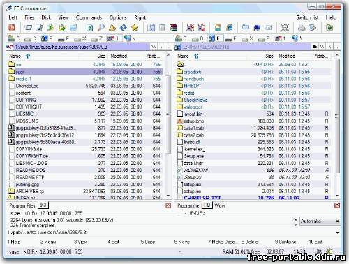The width and height of the screenshot is (349, 264).
Task: Select drive D in left drive bar
Action: (x=31, y=38)
